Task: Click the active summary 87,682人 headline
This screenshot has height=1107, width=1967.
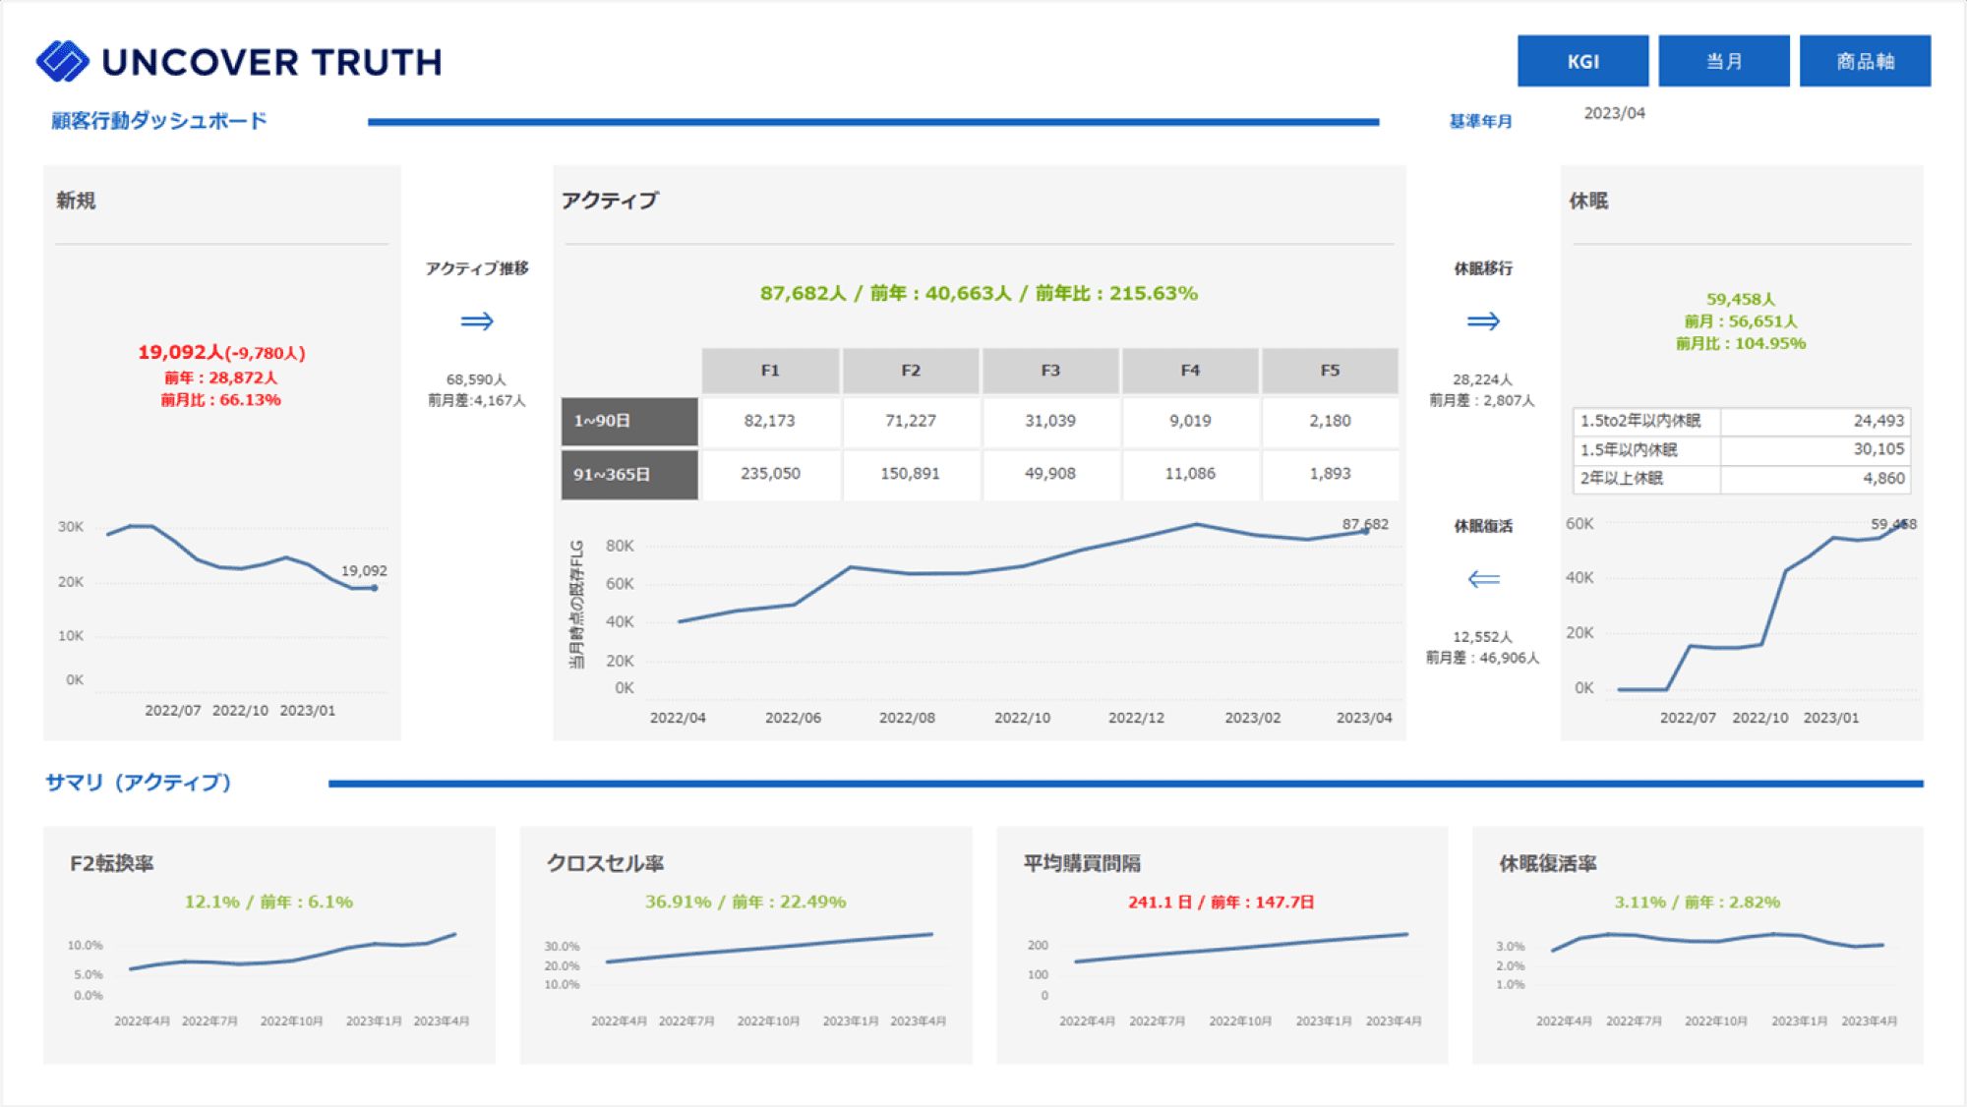Action: [x=803, y=293]
